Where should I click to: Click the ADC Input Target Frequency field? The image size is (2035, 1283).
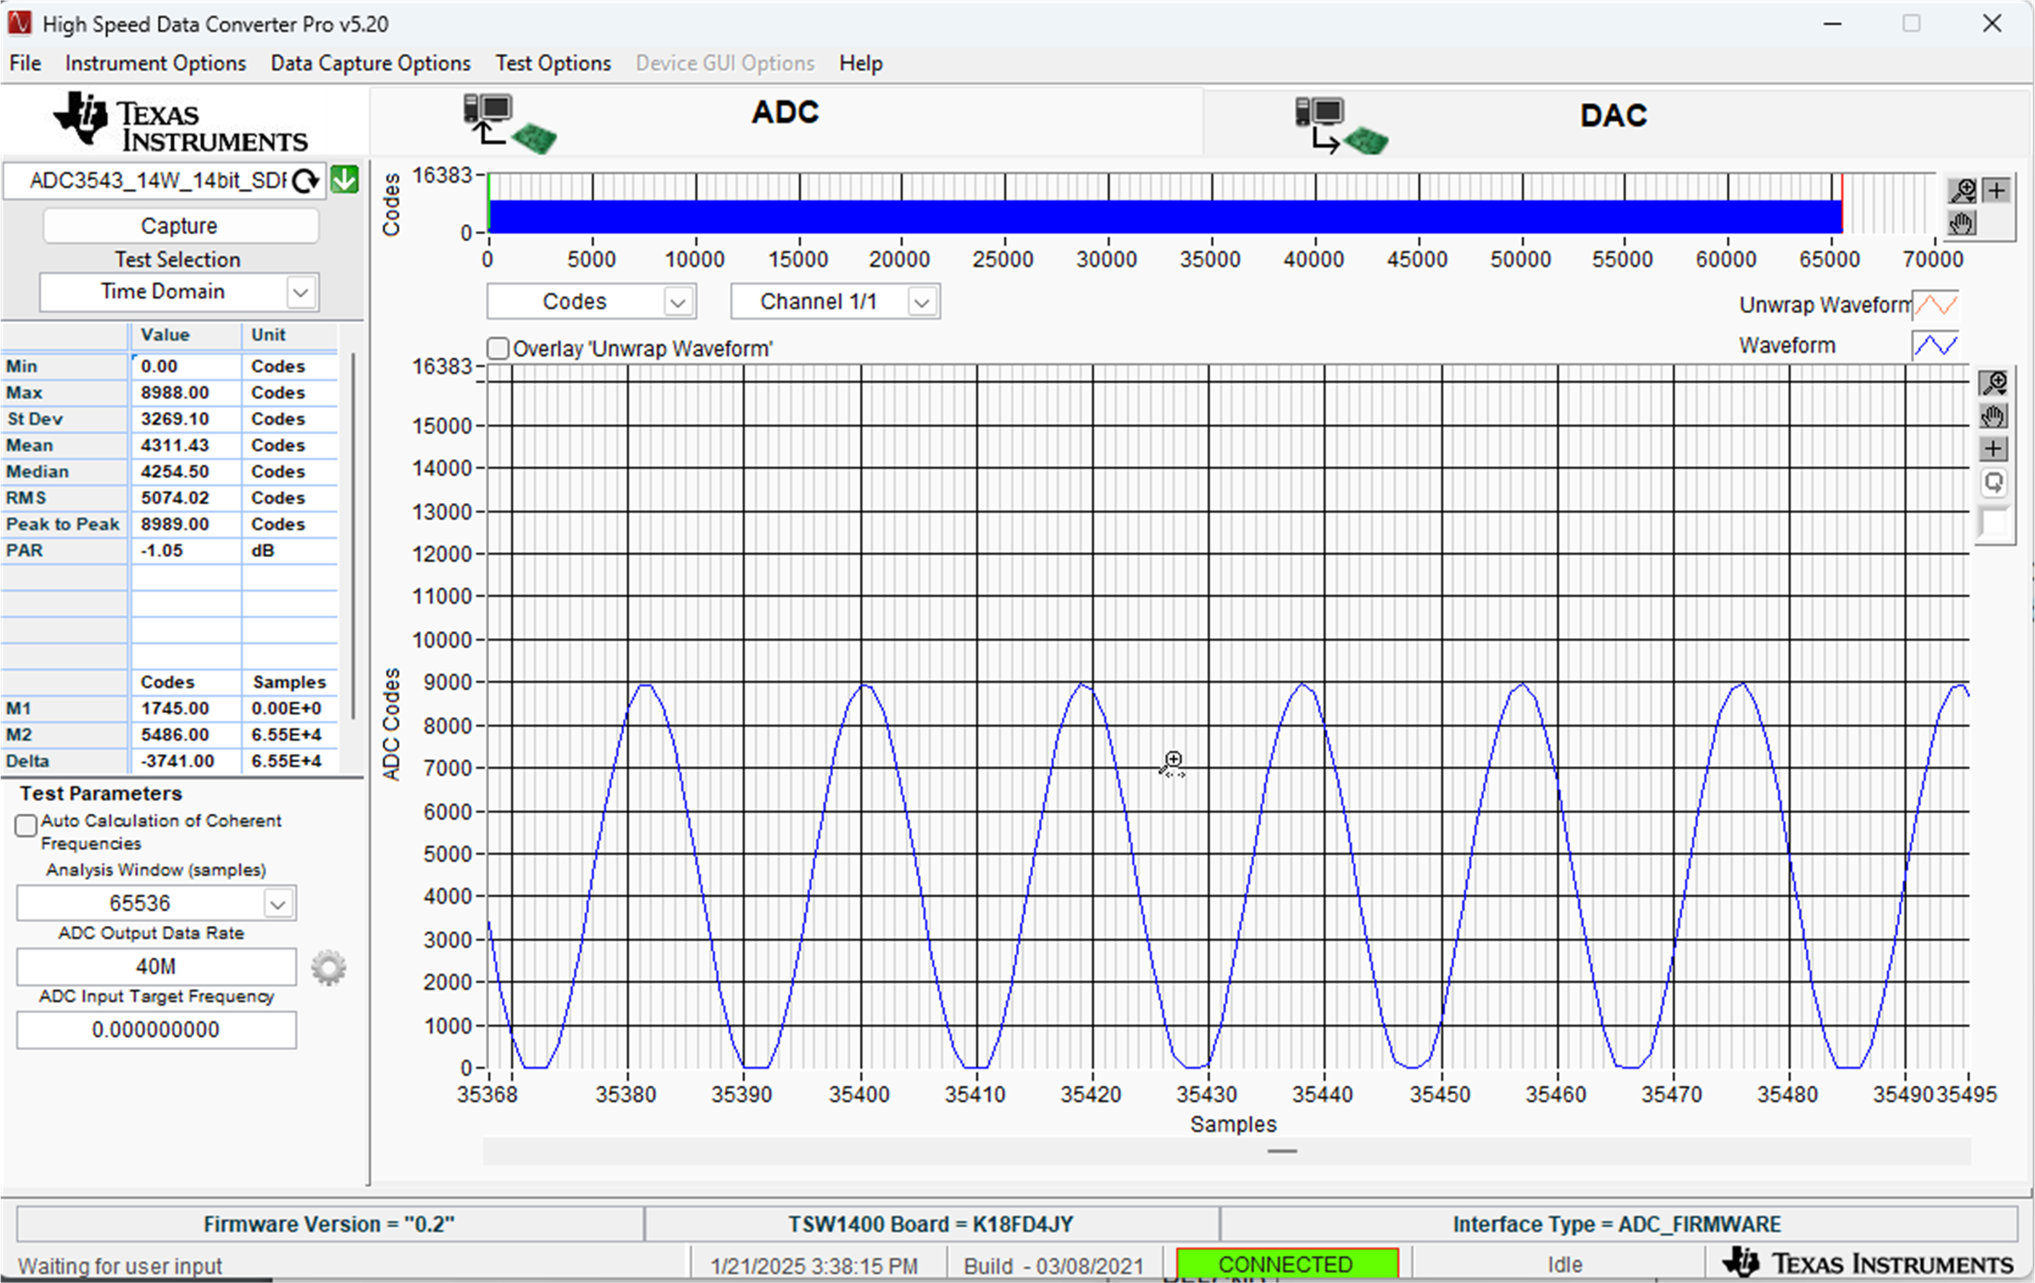click(156, 1030)
